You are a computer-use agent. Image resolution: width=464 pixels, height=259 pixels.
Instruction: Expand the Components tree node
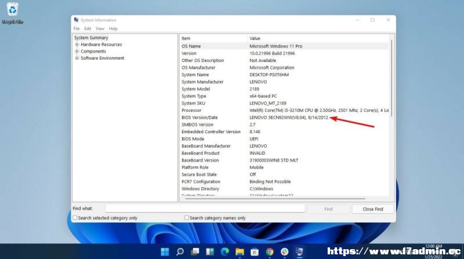(77, 51)
